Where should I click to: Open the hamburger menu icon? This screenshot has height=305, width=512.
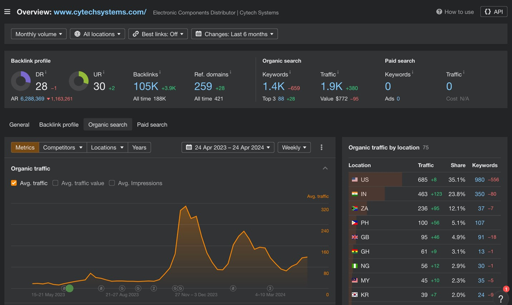tap(7, 12)
